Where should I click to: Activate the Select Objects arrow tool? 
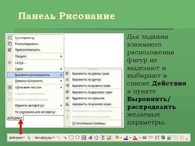pyautogui.click(x=29, y=138)
